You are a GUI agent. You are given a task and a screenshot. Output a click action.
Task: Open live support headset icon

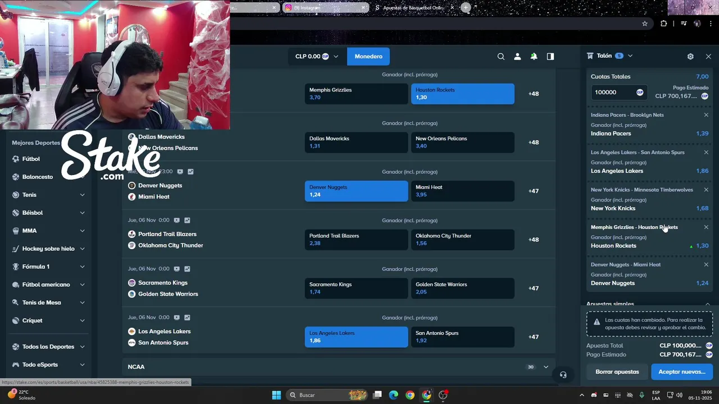(x=563, y=375)
